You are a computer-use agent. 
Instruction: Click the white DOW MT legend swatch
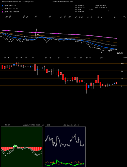[x=3, y=9]
